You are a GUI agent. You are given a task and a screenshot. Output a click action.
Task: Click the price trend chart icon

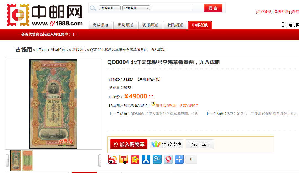(151, 96)
